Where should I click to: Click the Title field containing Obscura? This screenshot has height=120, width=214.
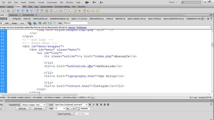(75, 23)
